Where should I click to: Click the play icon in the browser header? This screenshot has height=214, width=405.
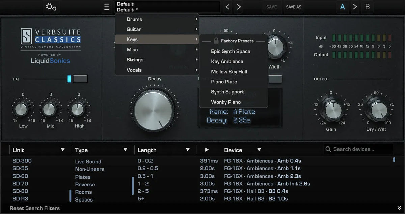point(207,150)
